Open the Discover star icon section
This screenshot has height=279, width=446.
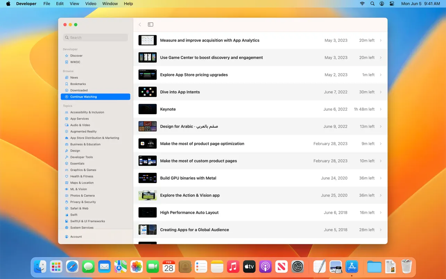click(x=67, y=56)
